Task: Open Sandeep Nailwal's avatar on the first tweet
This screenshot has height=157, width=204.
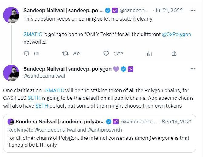Action: [x=11, y=15]
